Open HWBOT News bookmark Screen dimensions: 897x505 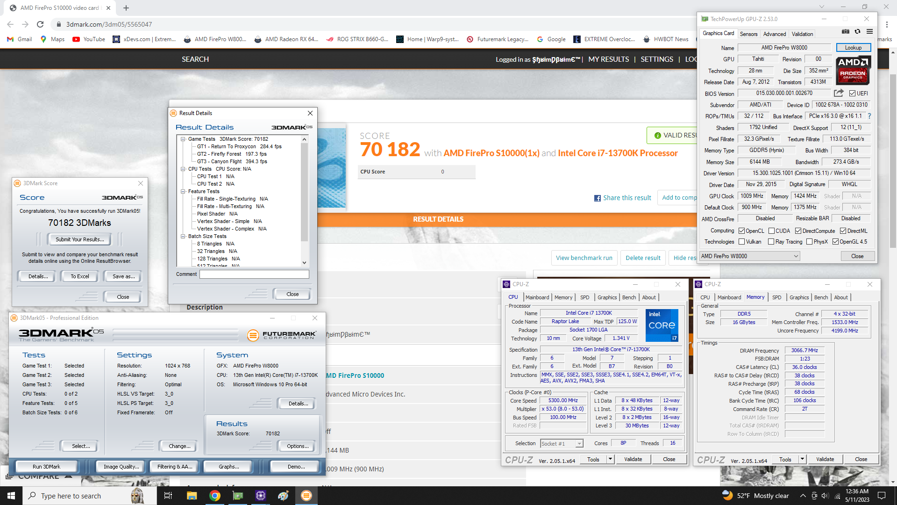tap(666, 39)
